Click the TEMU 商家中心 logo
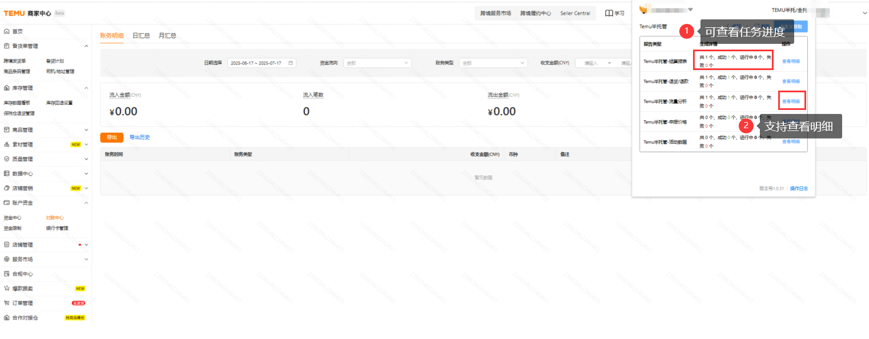This screenshot has width=869, height=339. [27, 13]
